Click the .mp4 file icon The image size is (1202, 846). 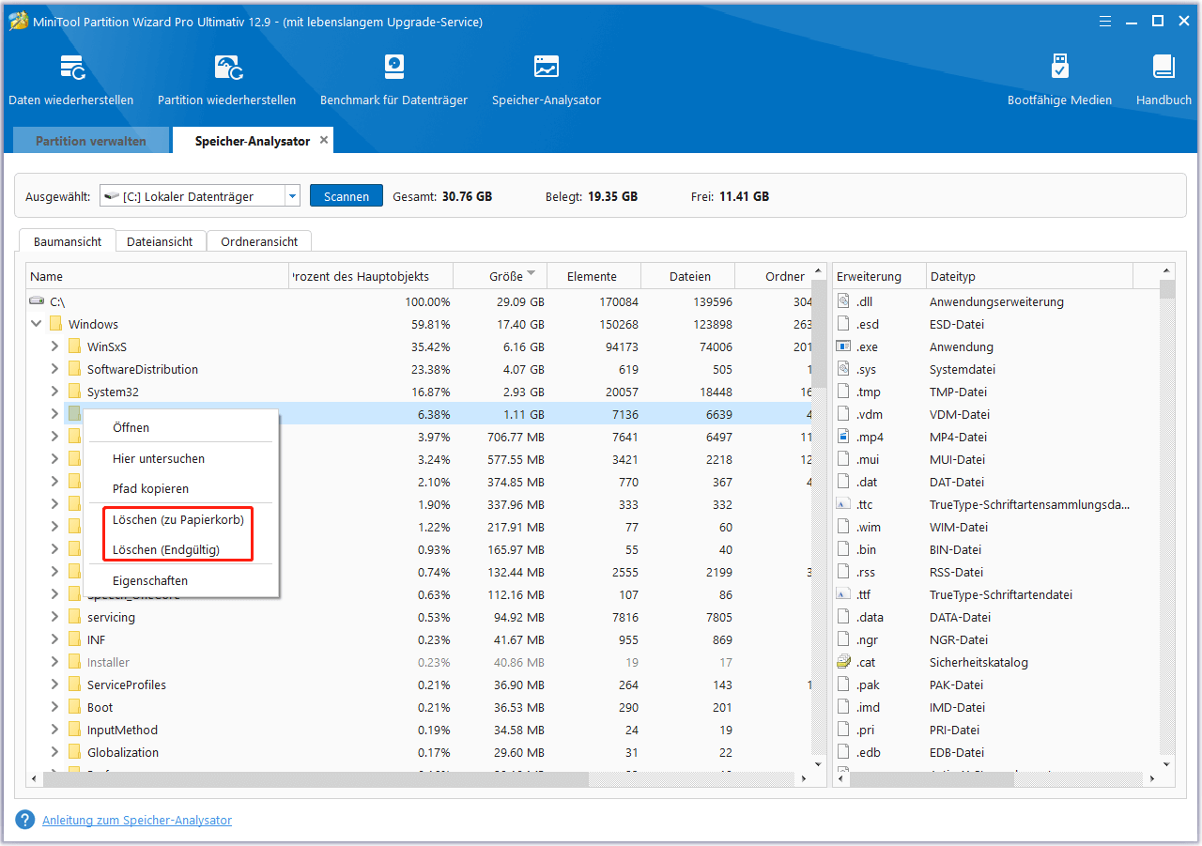[x=843, y=437]
